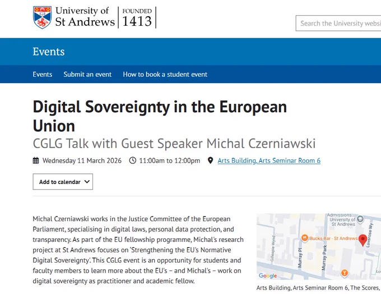
Task: Open How to book a student event
Action: pos(165,74)
